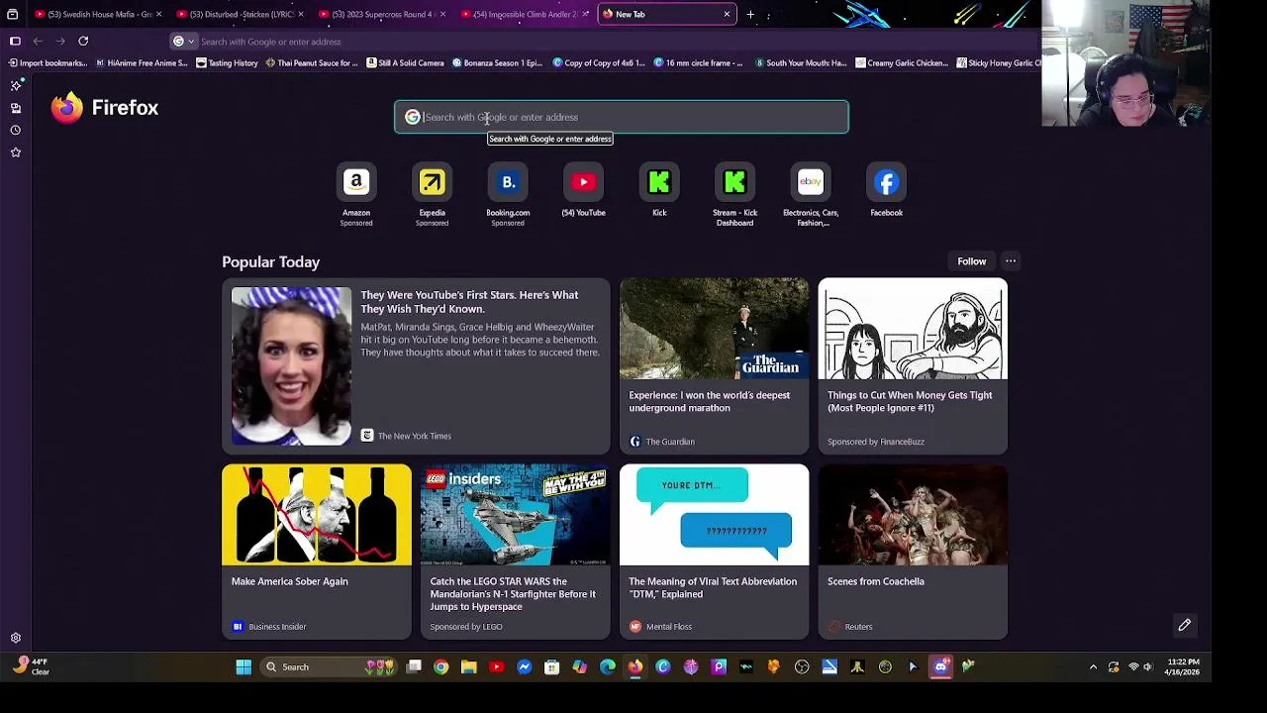Viewport: 1267px width, 713px height.
Task: Open Microsoft Edge from taskbar
Action: pos(608,667)
